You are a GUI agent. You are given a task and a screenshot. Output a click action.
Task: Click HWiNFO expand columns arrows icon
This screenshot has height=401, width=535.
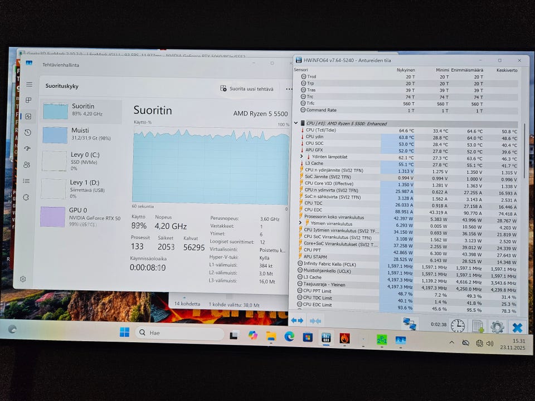(297, 321)
